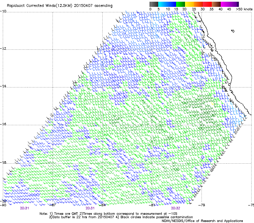Select the '>50 knots' legend label

244,9
